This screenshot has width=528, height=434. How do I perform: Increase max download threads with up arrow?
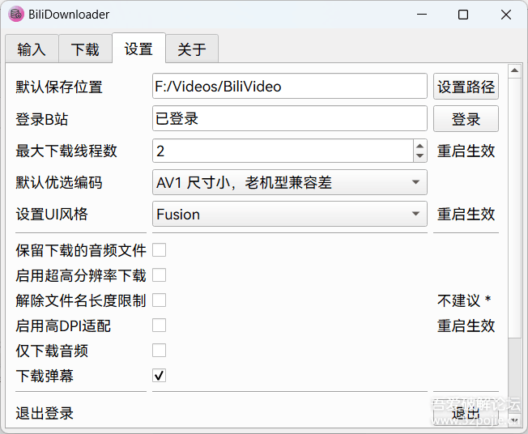[419, 146]
